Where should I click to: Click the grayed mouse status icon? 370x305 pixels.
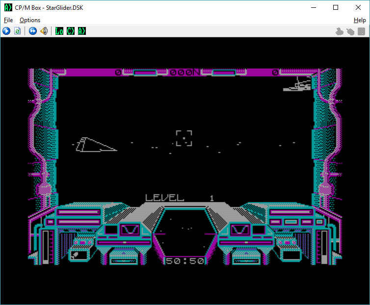[350, 31]
